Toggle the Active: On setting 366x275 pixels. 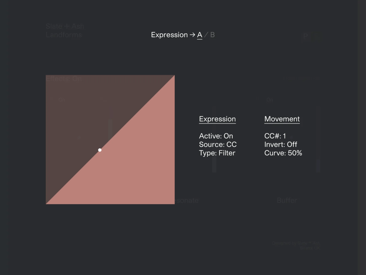(x=216, y=136)
